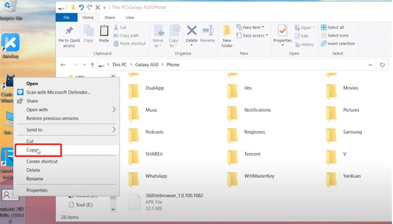Click Copy path in ribbon

(126, 35)
